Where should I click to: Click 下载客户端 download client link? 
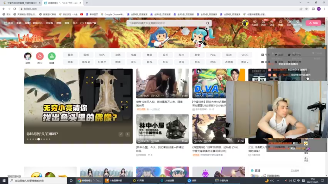point(88,23)
